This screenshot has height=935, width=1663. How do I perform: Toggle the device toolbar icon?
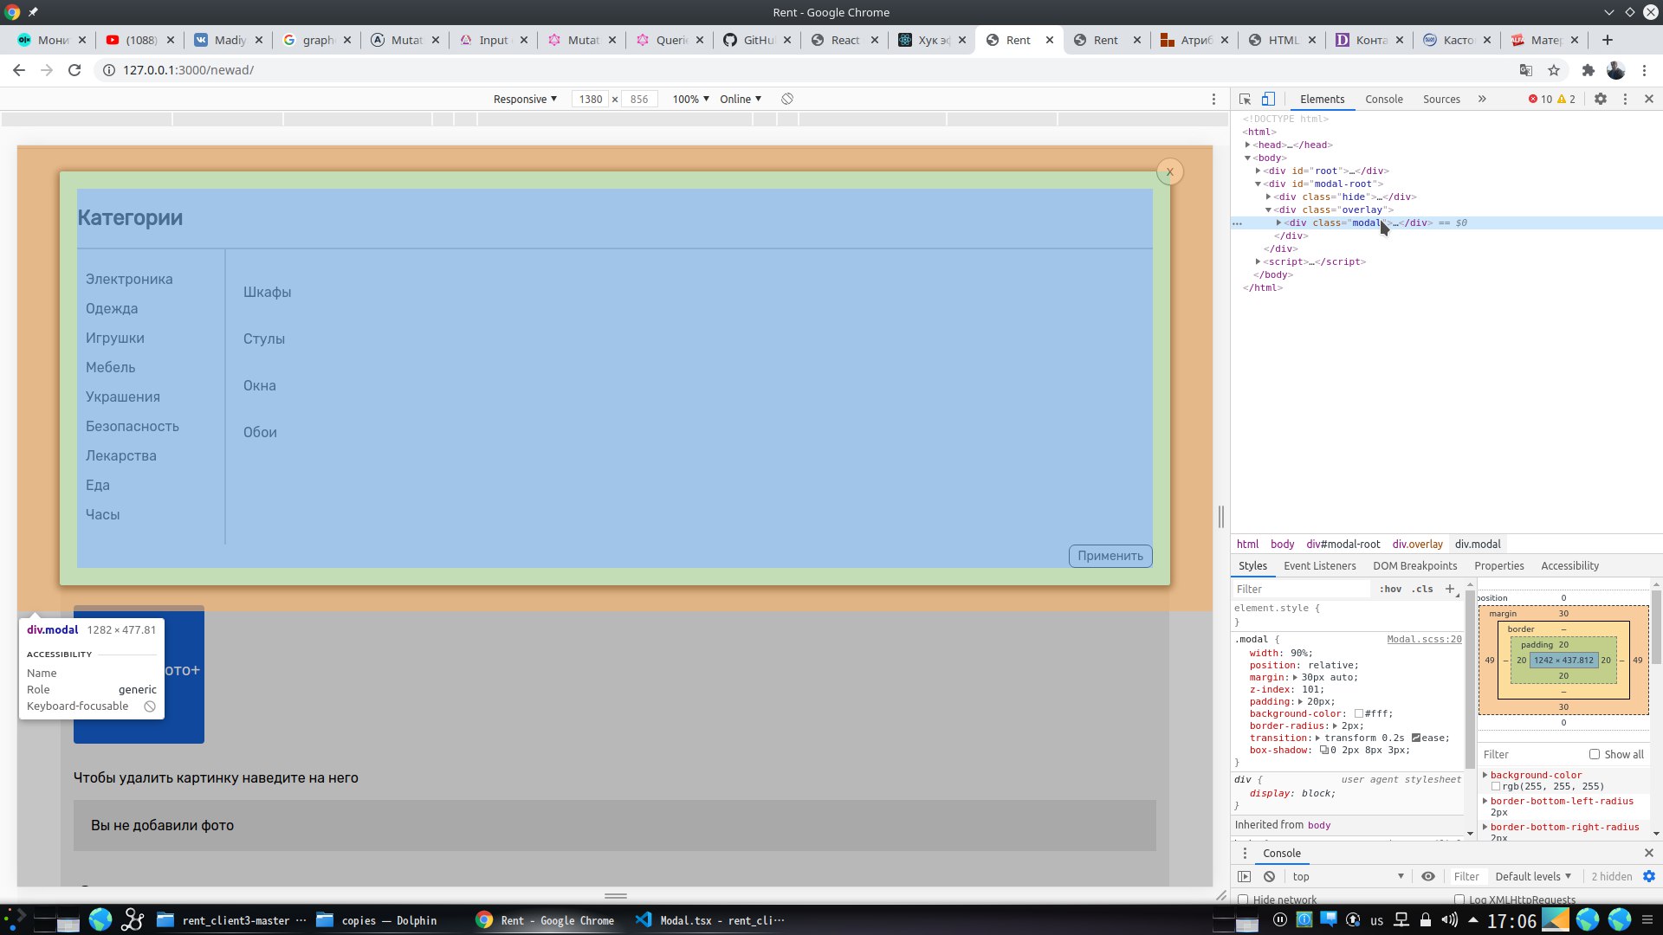(1268, 99)
